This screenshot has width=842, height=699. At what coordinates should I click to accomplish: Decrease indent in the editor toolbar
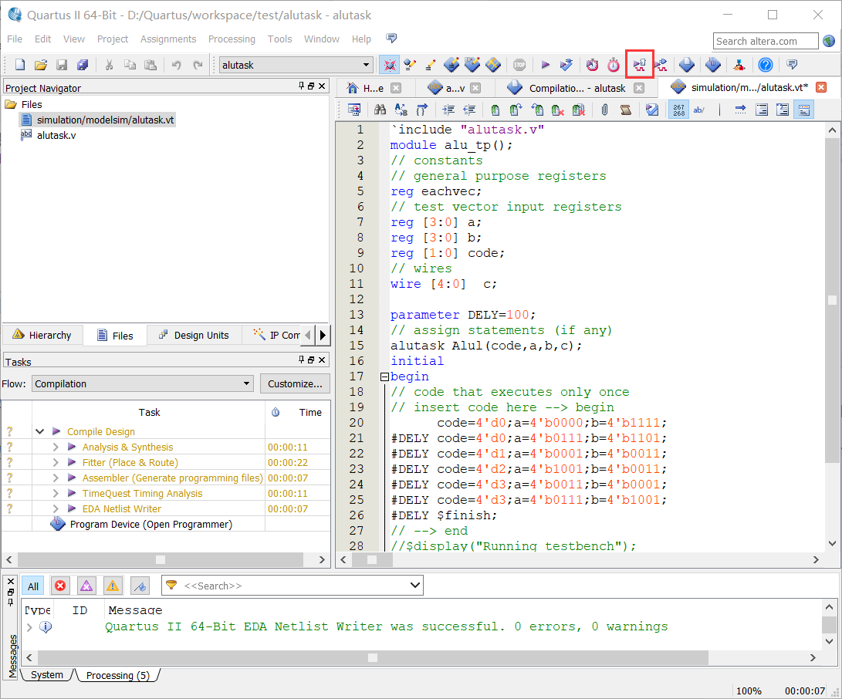[x=469, y=110]
